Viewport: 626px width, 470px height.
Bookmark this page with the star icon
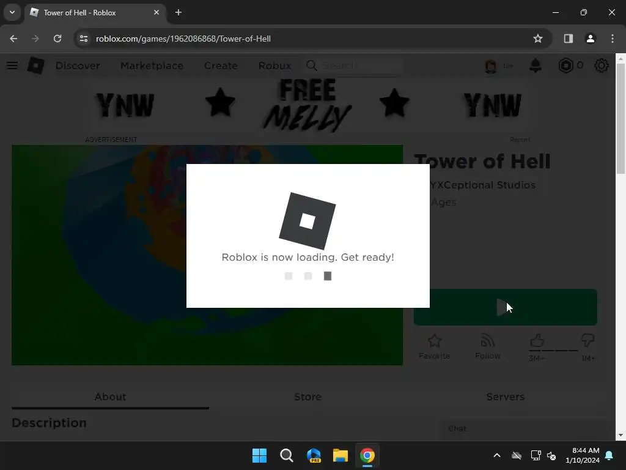538,39
